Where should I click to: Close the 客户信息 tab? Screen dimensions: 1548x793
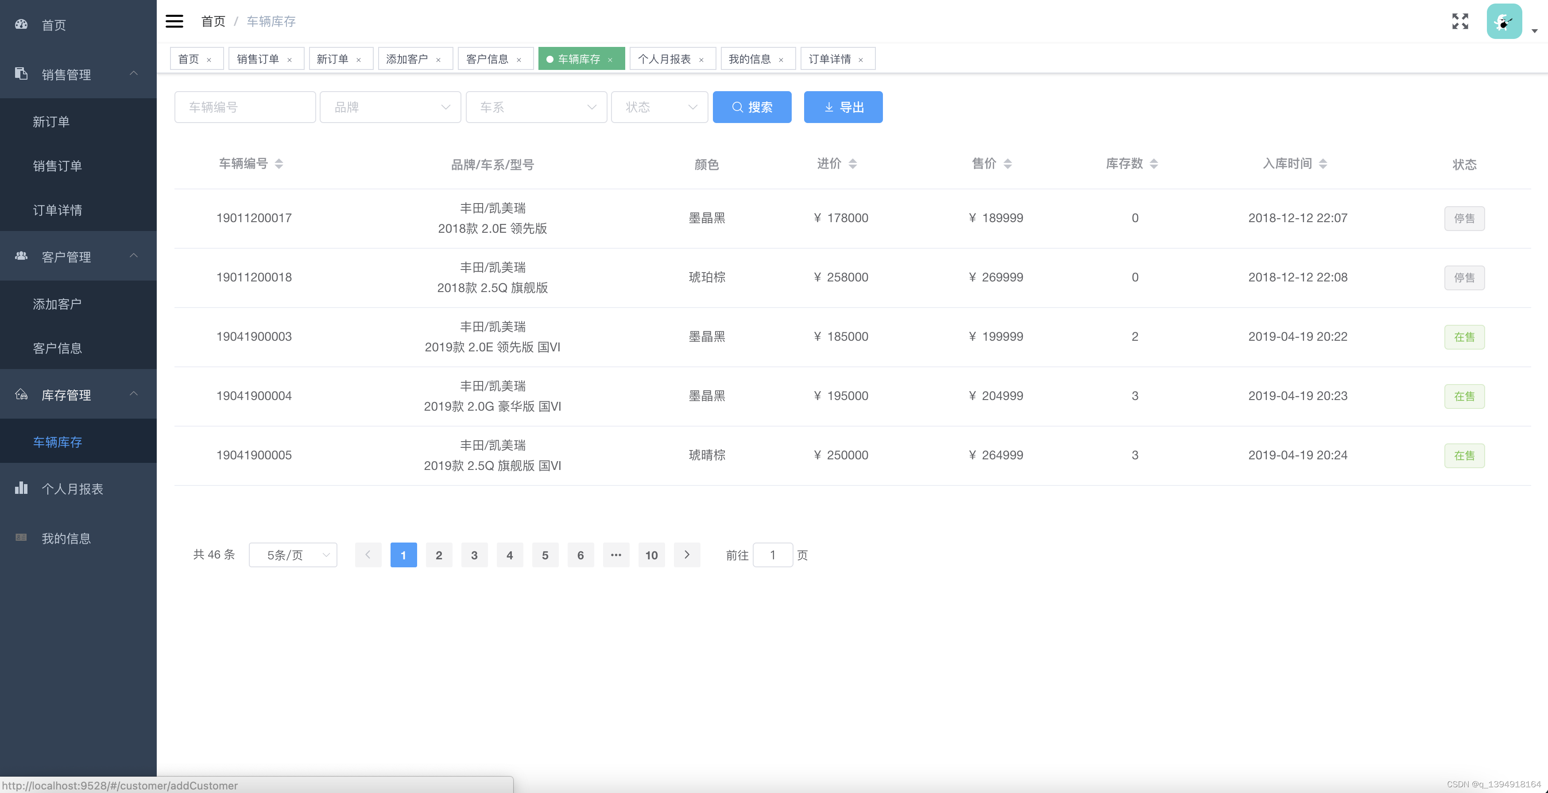[519, 59]
